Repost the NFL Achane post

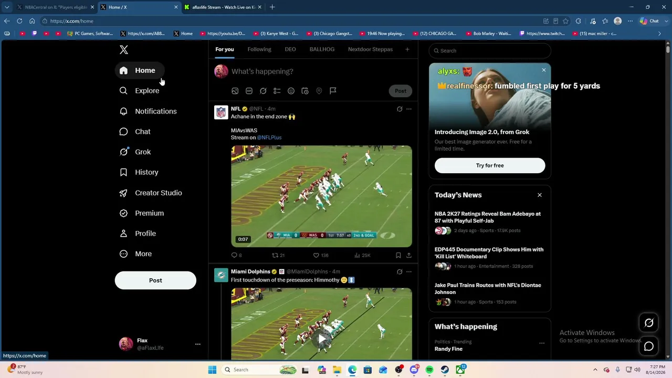[278, 255]
